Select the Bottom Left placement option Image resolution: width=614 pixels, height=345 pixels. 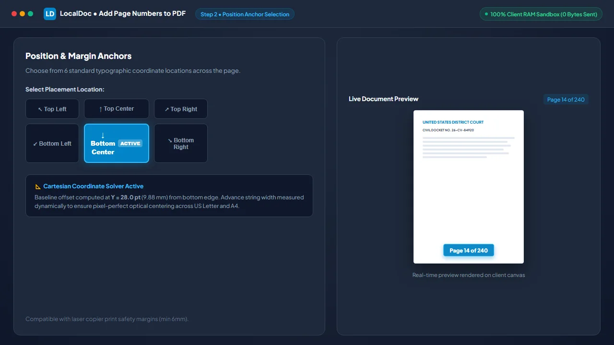pyautogui.click(x=52, y=143)
